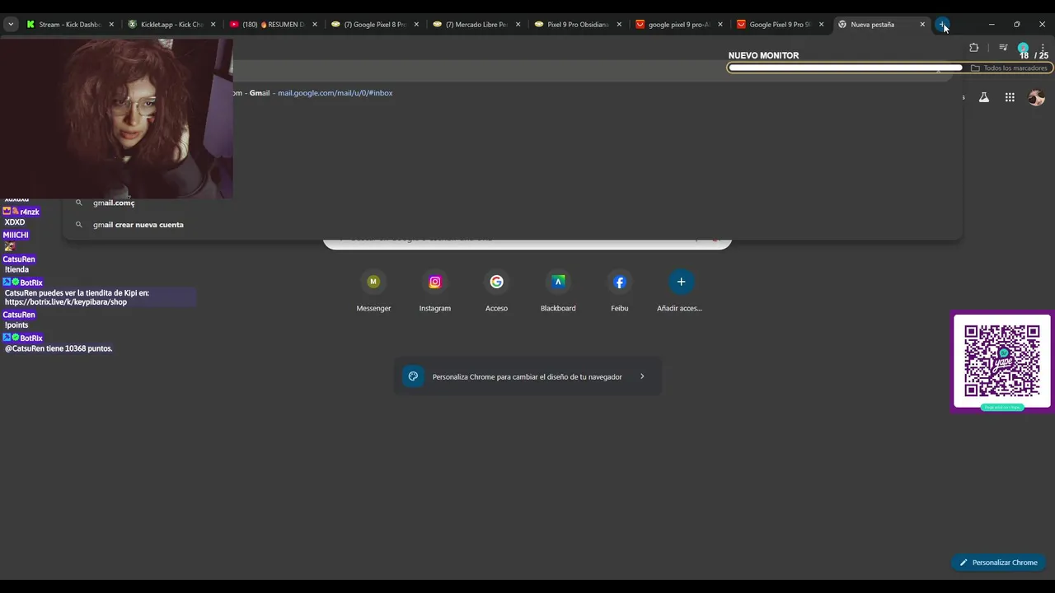Open the Google apps grid icon
Screen dimensions: 1055x593
pyautogui.click(x=1010, y=97)
